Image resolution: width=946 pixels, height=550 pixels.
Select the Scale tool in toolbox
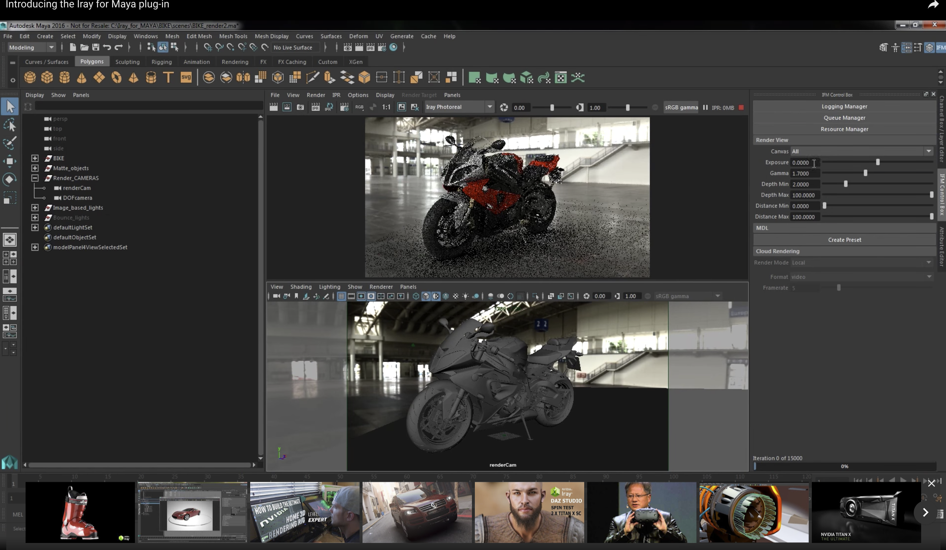click(10, 198)
